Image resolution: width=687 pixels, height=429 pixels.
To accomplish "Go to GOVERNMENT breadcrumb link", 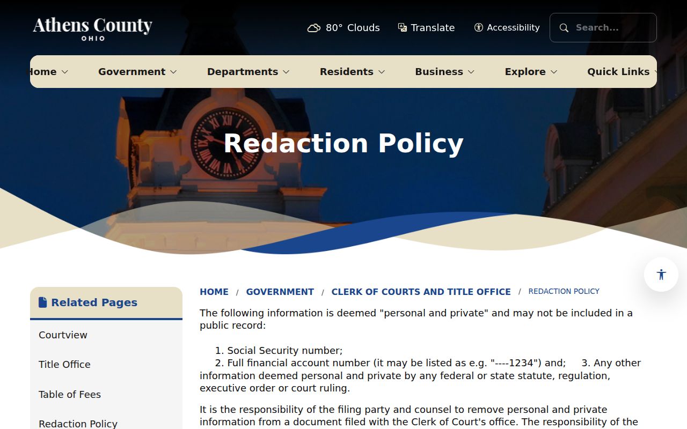I will click(280, 292).
